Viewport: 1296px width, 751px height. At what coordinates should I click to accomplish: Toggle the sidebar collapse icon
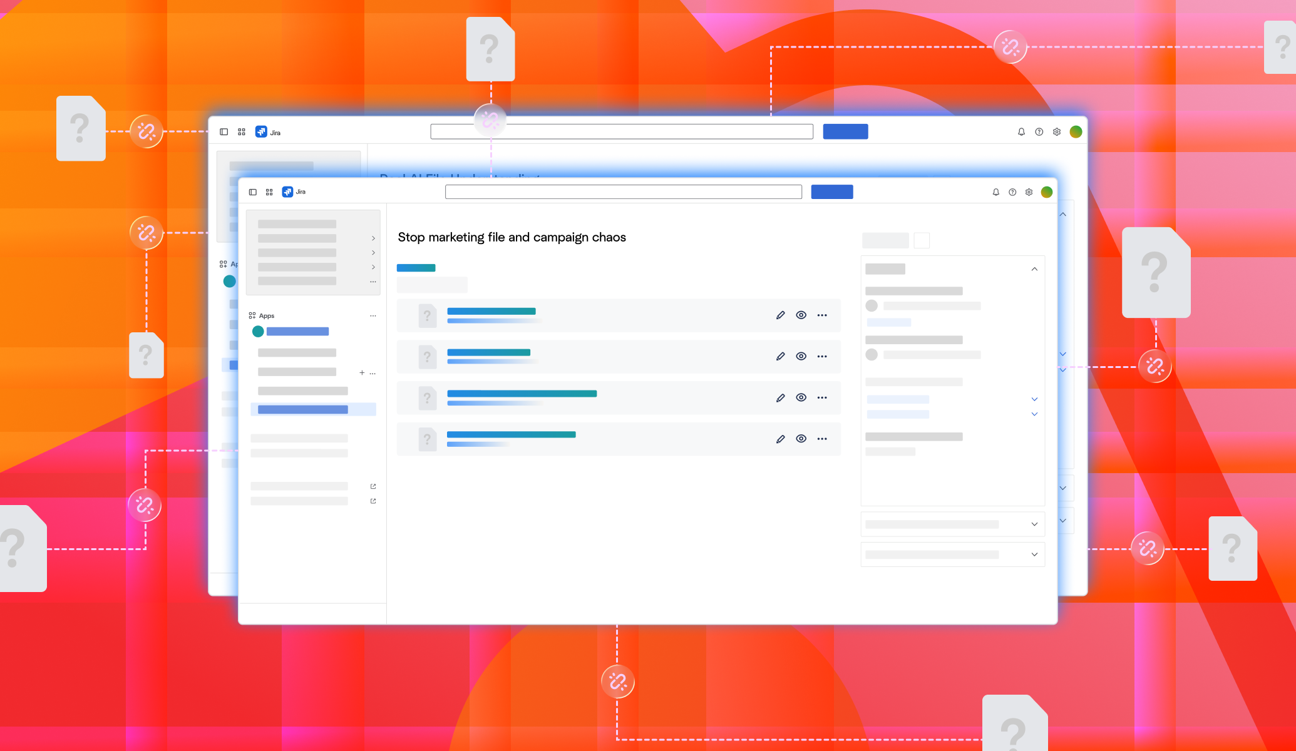coord(253,192)
